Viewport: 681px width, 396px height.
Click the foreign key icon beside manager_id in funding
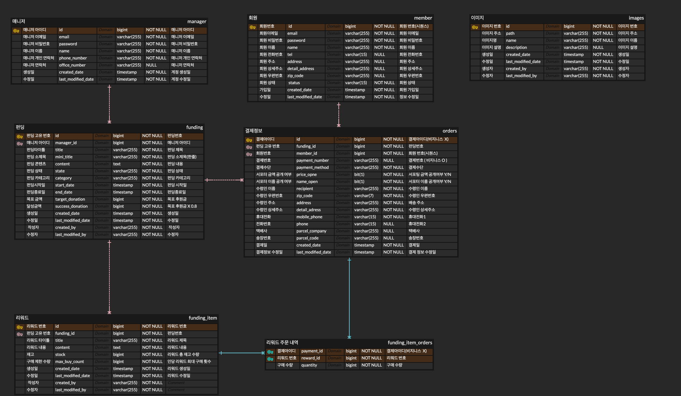tap(20, 144)
